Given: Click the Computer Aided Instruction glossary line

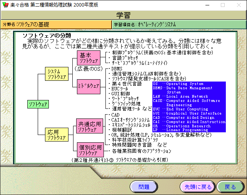Looking at the screenshot, I should [x=189, y=122].
